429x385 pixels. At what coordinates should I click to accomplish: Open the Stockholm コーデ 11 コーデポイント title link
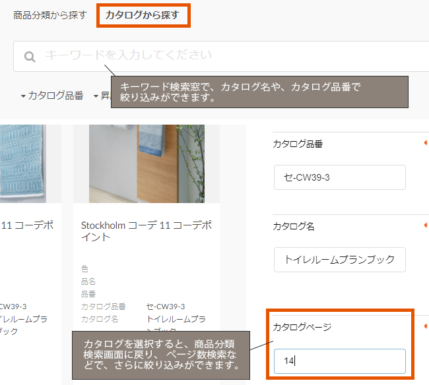(x=146, y=231)
